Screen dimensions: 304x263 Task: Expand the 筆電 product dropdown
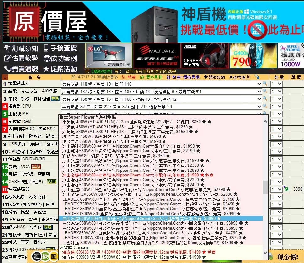coord(259,92)
